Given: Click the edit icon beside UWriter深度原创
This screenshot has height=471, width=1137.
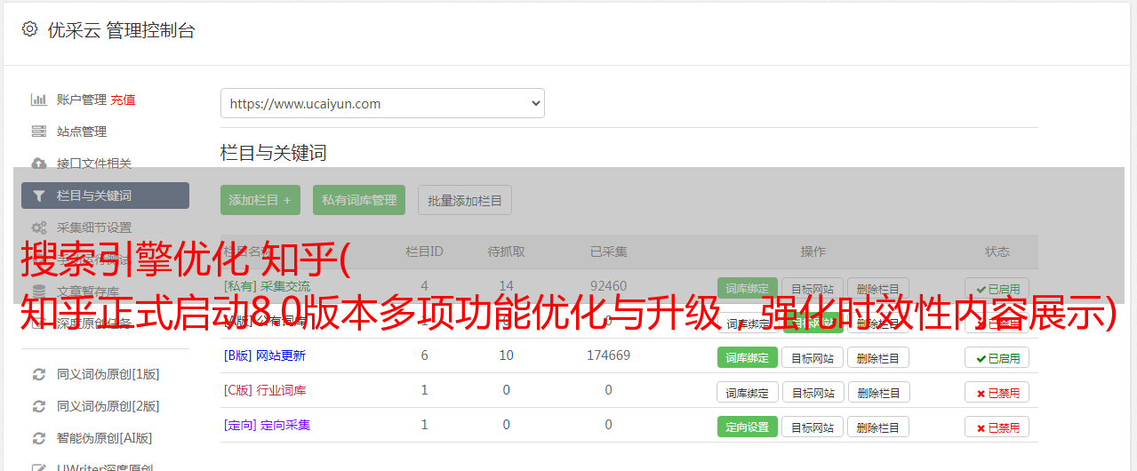Looking at the screenshot, I should (39, 467).
